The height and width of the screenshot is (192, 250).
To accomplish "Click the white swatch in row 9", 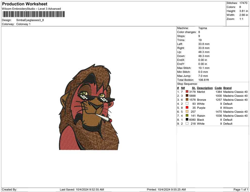I will coord(187,123).
